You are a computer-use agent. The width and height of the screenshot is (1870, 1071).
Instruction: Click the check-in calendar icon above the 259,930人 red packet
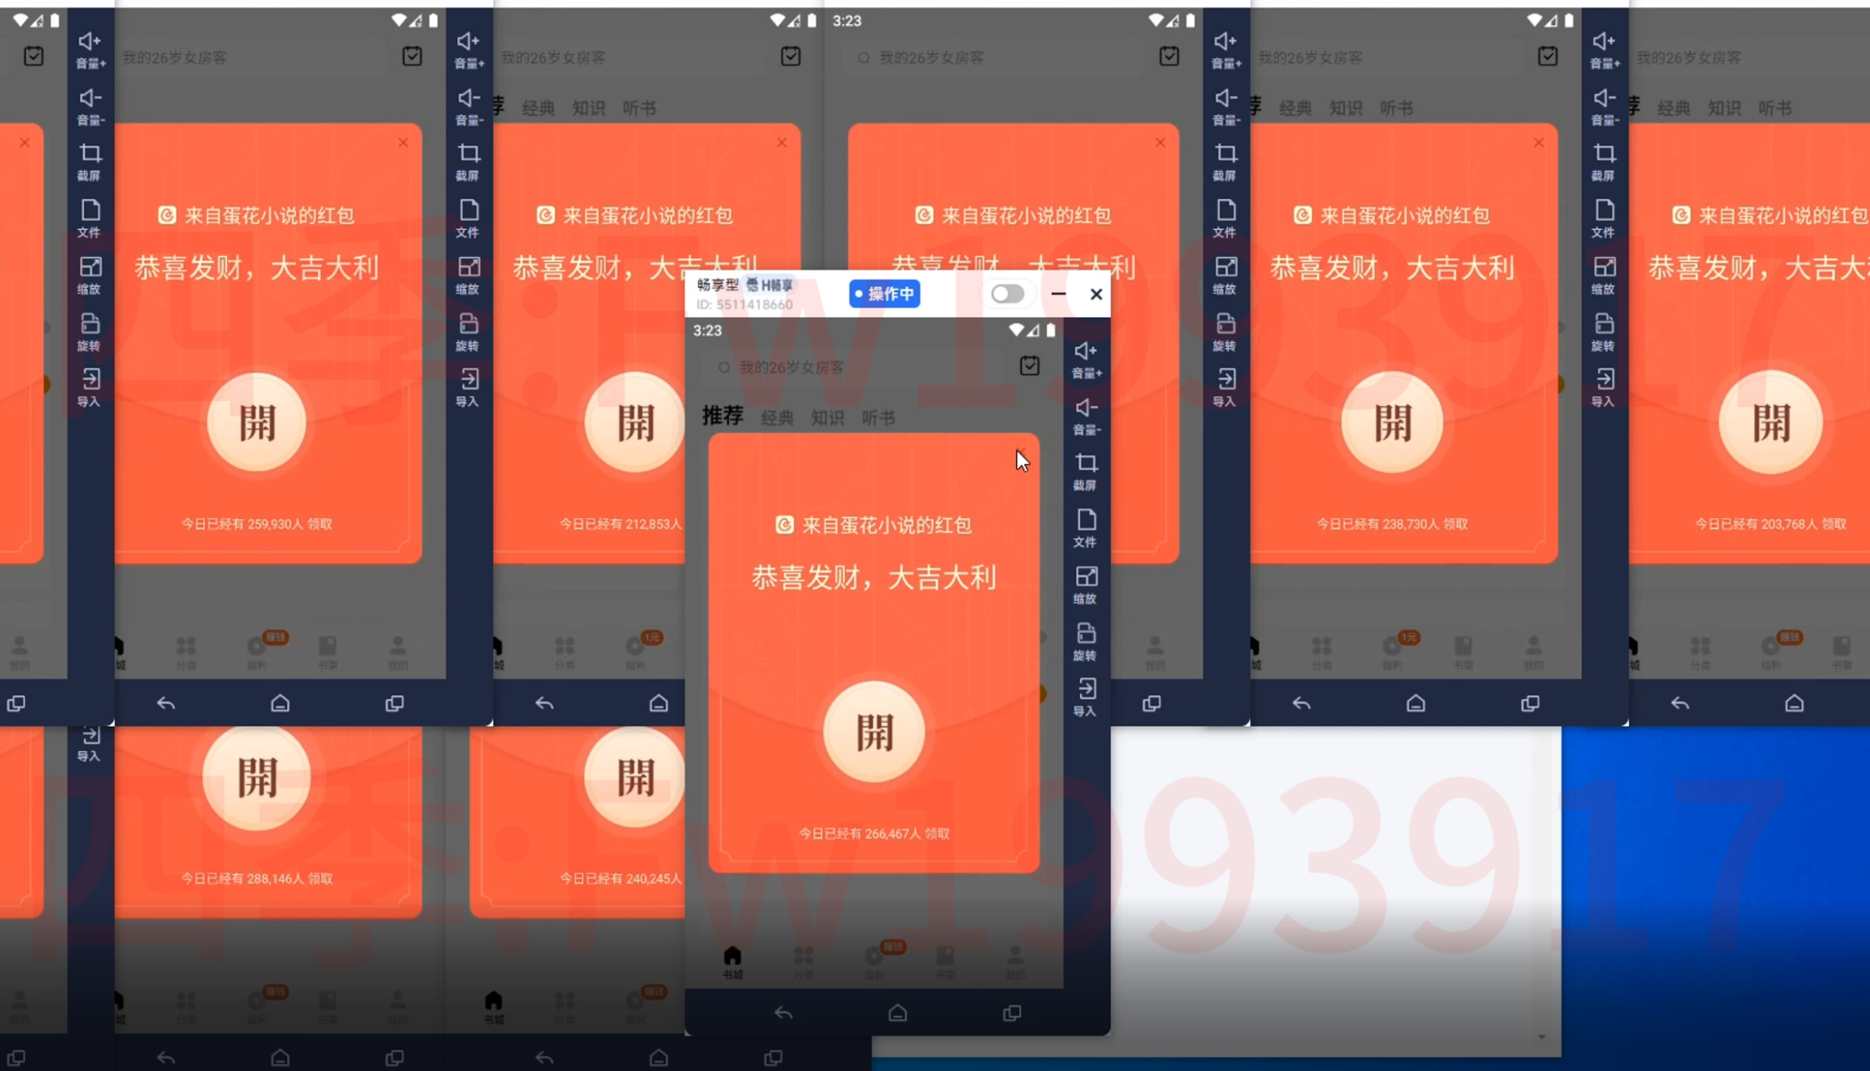pyautogui.click(x=412, y=56)
